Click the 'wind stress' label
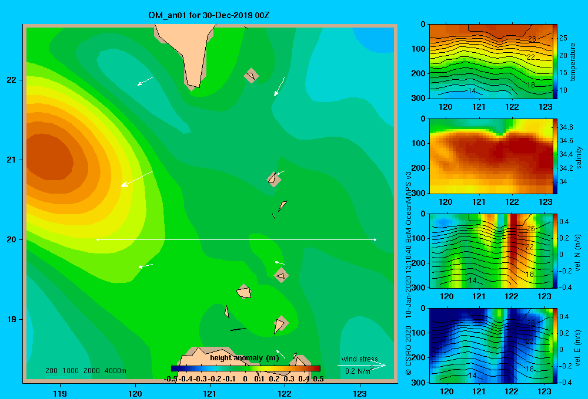 [359, 359]
